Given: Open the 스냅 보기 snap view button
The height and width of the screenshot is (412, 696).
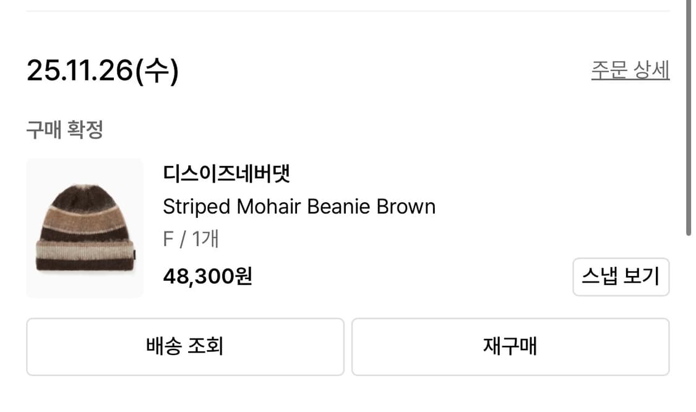Looking at the screenshot, I should coord(621,277).
